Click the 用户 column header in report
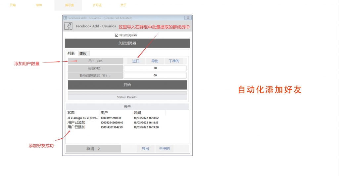 coord(116,113)
